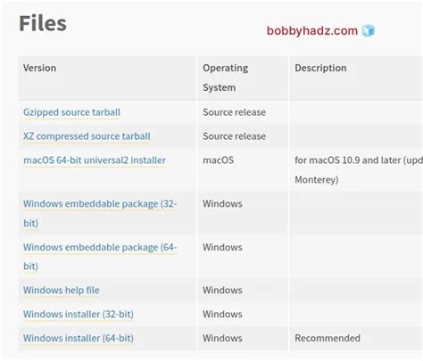This screenshot has width=423, height=361.
Task: Click Source release cell for XZ tarball
Action: pos(234,136)
